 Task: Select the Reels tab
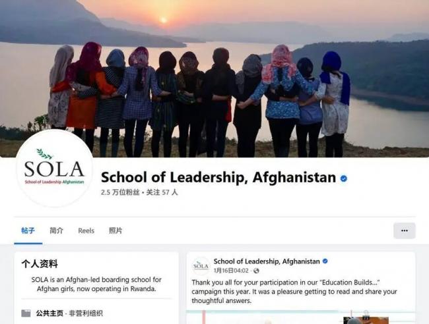86,231
